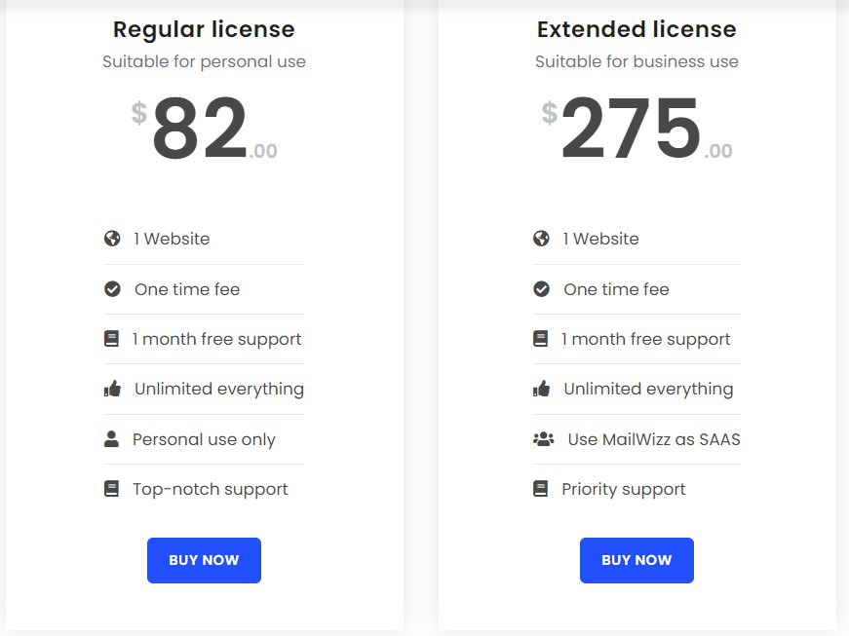This screenshot has height=636, width=849.
Task: Click users group icon beside MailWizz SAAS
Action: coord(543,439)
